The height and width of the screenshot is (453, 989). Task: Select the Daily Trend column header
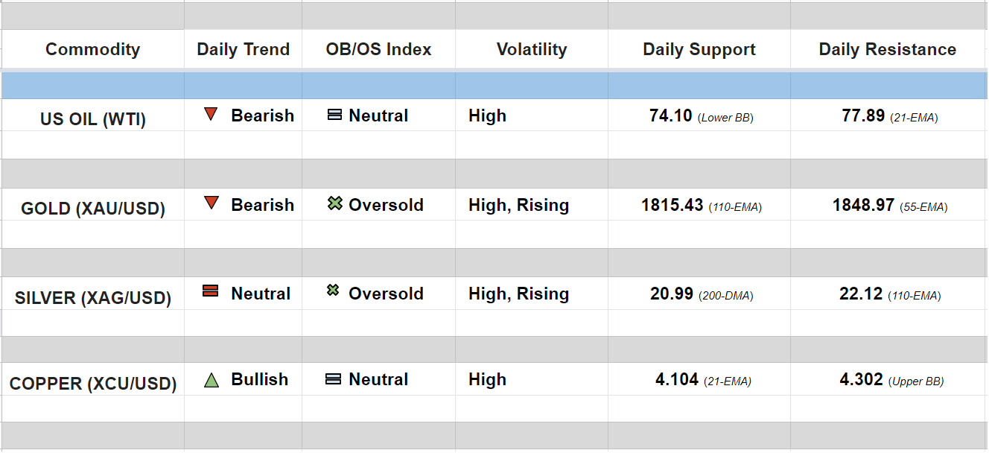point(243,50)
